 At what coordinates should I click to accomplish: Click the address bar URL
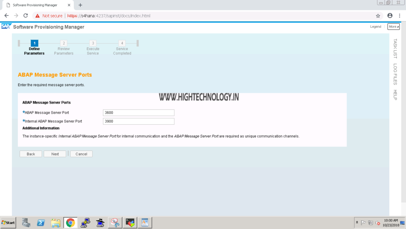point(109,16)
